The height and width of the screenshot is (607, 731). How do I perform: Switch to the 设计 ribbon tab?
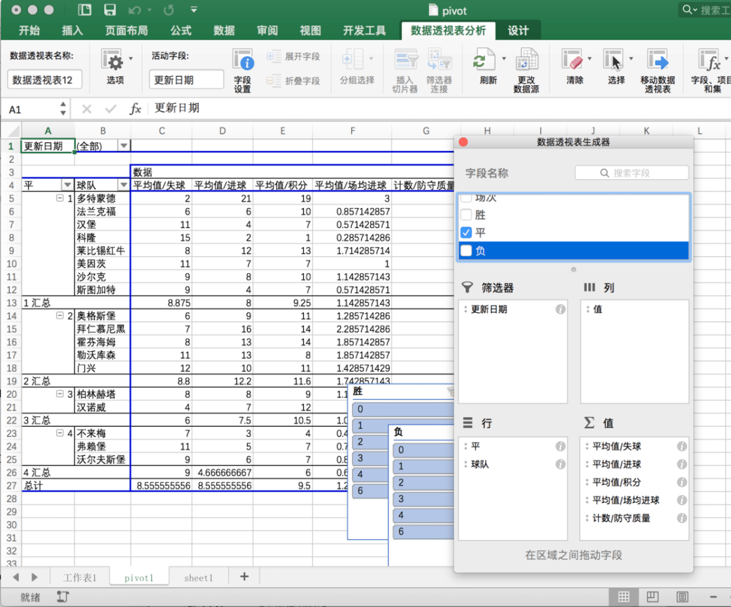click(x=518, y=30)
